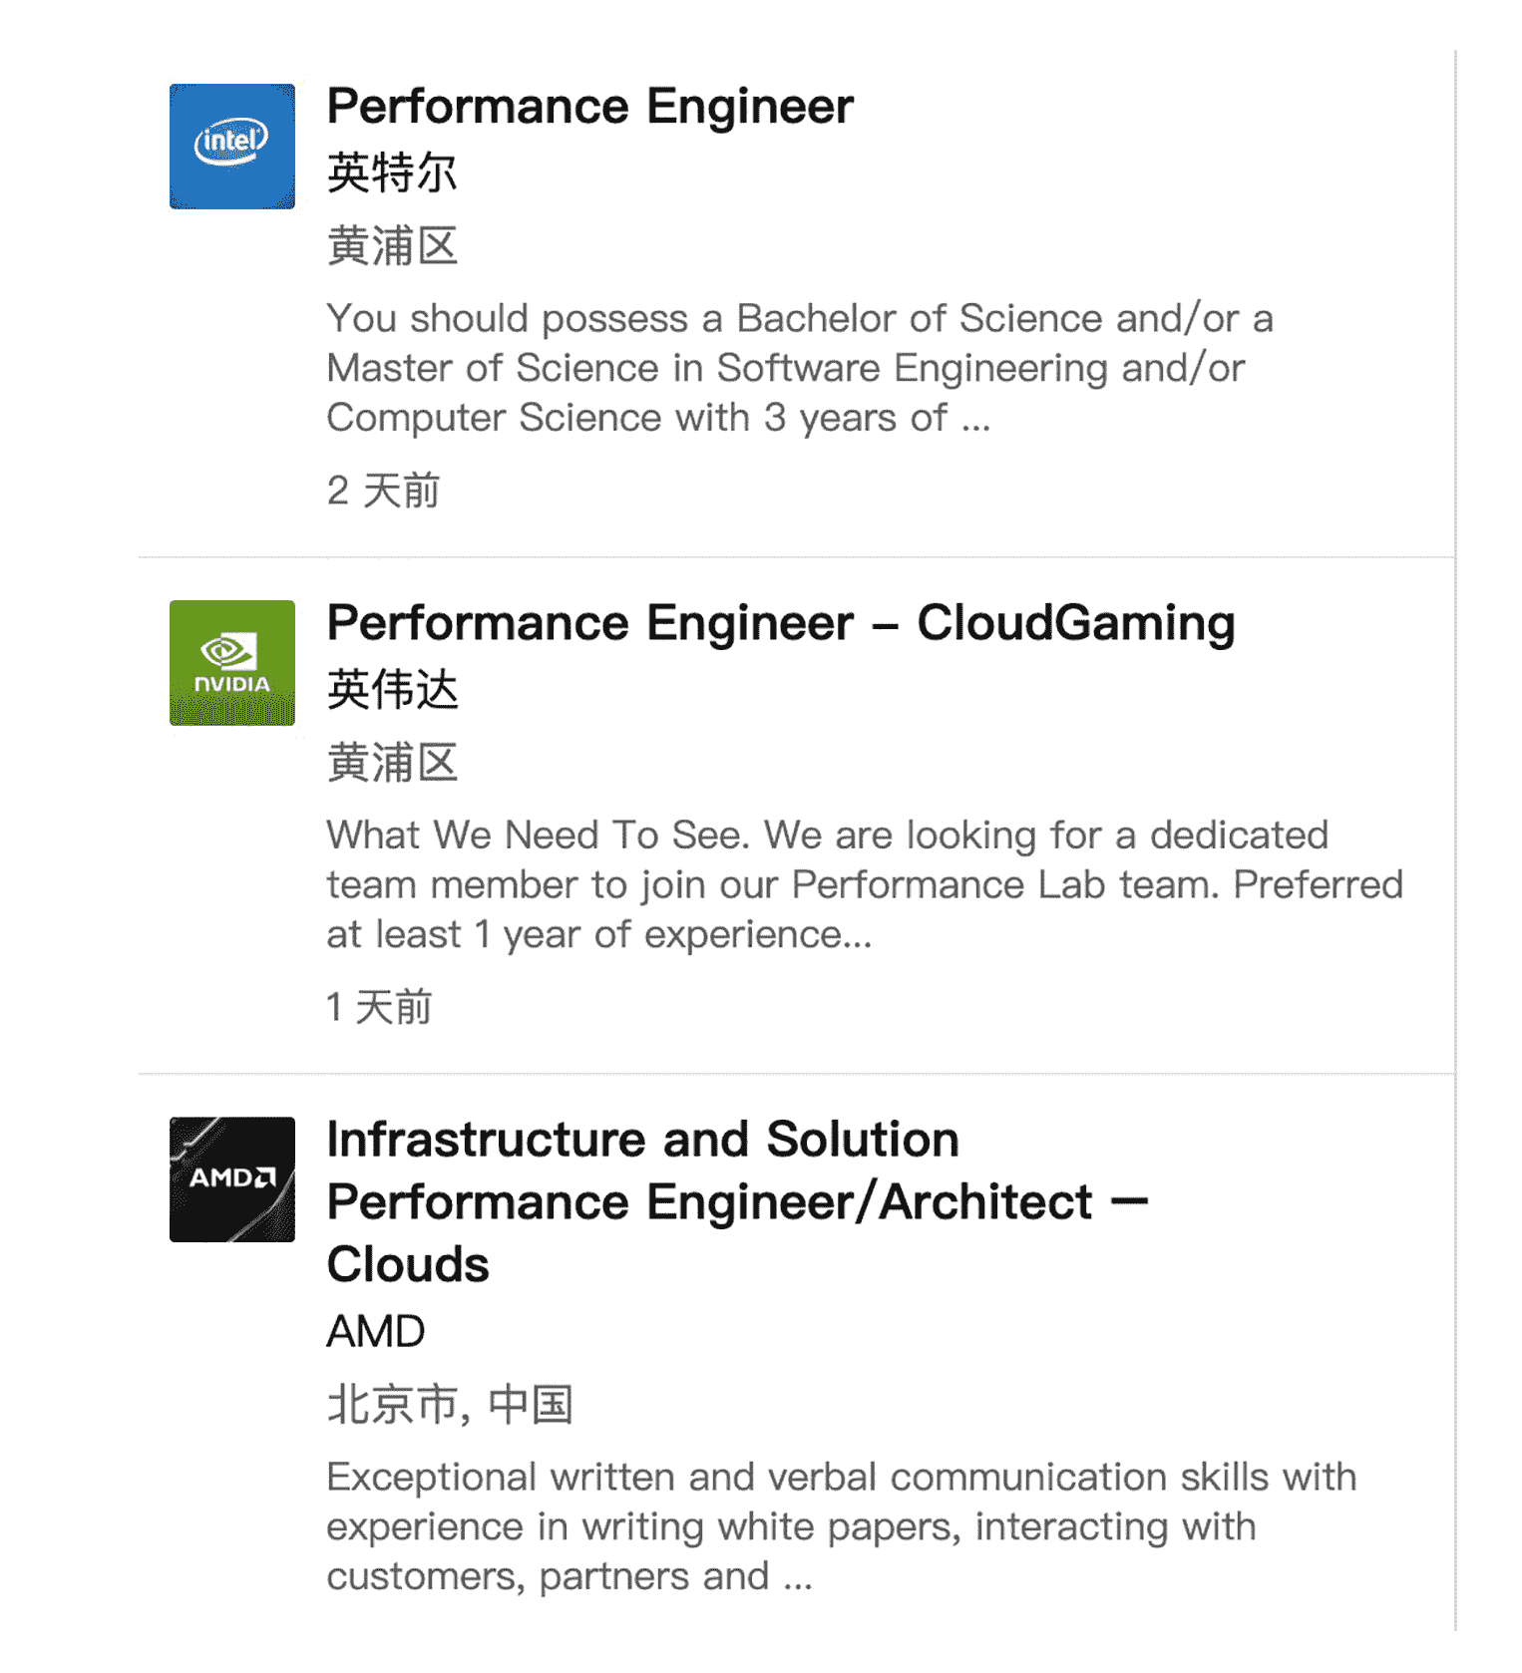Click 黄浦区 location under NVIDIA listing

point(392,763)
